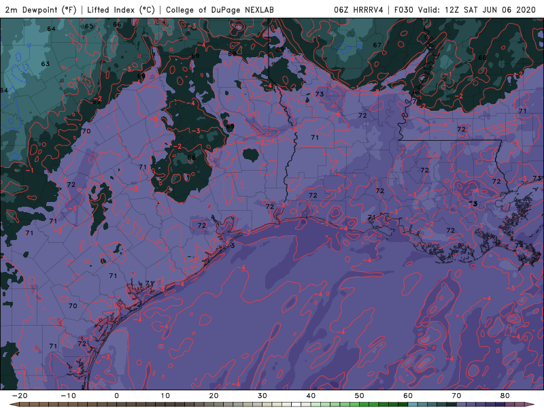Screen dimensions: 544x408
Task: Click the "06Z HRRRV4" model run label
Action: (x=358, y=10)
